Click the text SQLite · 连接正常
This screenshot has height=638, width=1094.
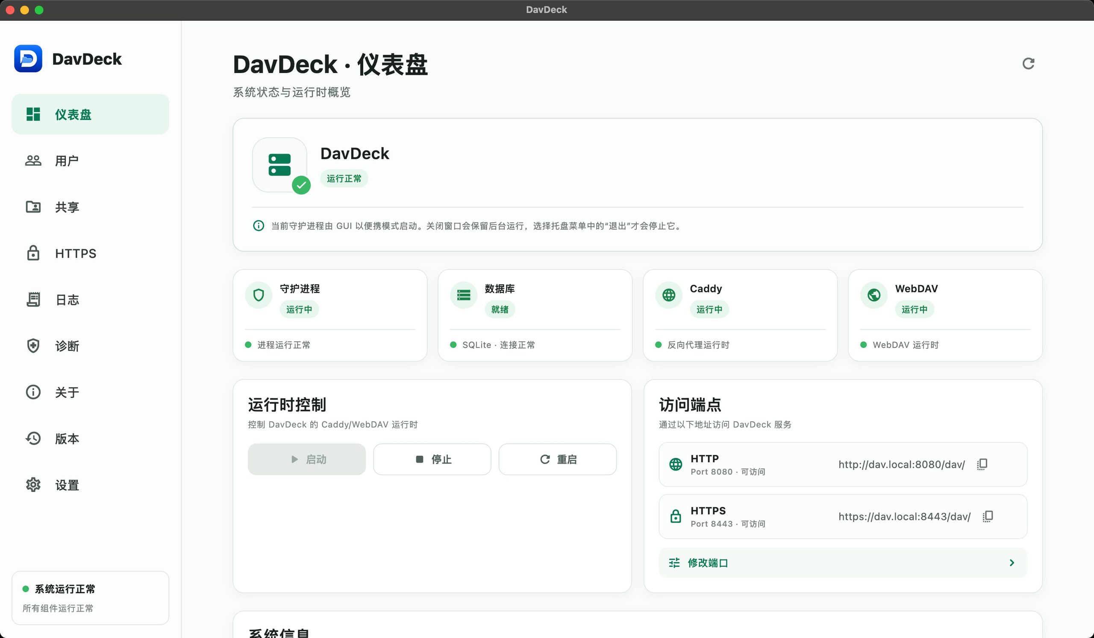point(499,345)
